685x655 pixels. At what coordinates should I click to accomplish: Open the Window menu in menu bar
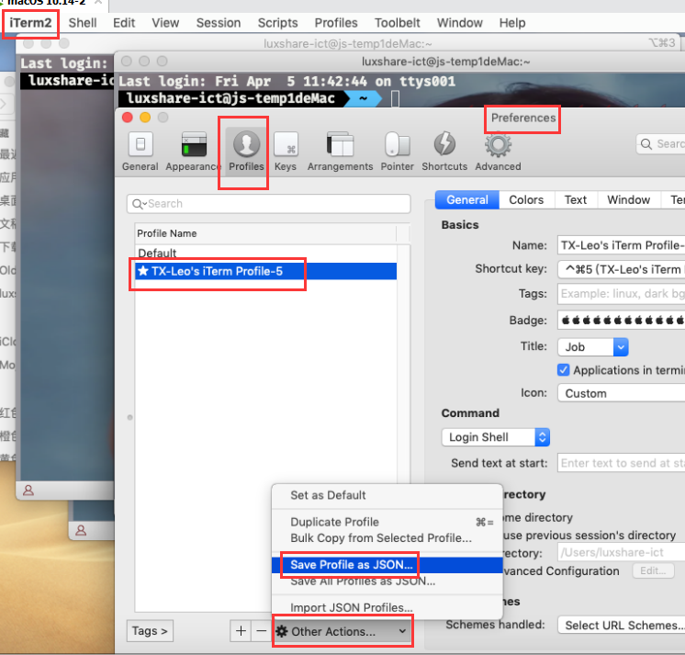460,23
